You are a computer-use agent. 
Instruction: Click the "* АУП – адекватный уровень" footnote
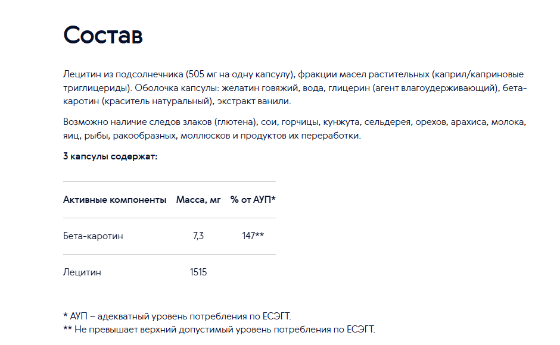click(x=177, y=316)
